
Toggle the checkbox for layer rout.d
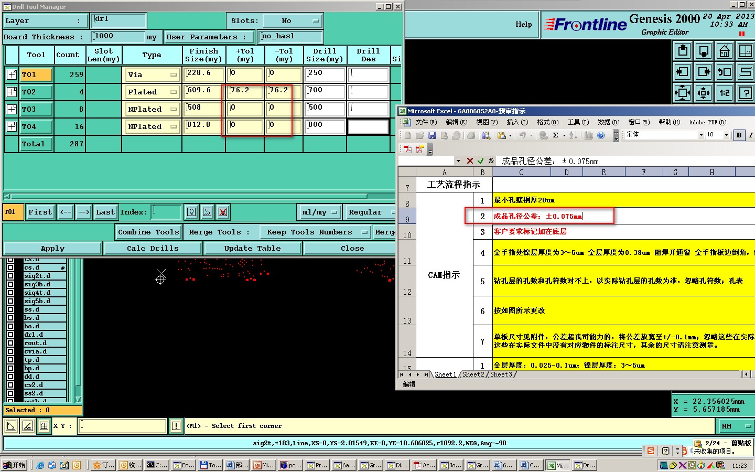click(10, 343)
